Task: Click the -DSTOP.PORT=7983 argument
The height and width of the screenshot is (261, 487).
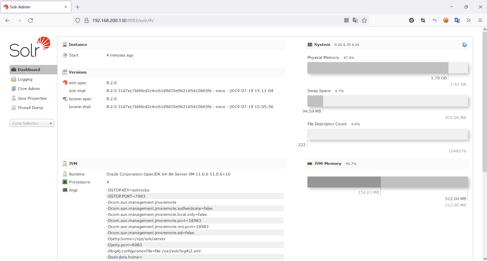Action: (126, 196)
